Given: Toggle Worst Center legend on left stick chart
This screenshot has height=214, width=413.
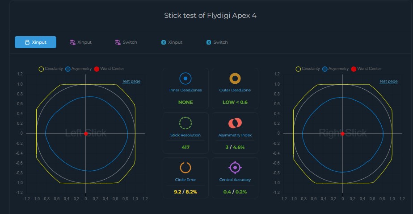Looking at the screenshot, I should (109, 69).
